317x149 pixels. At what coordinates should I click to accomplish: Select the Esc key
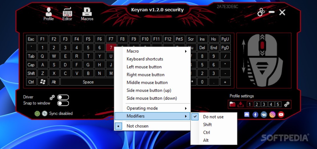coord(31,39)
